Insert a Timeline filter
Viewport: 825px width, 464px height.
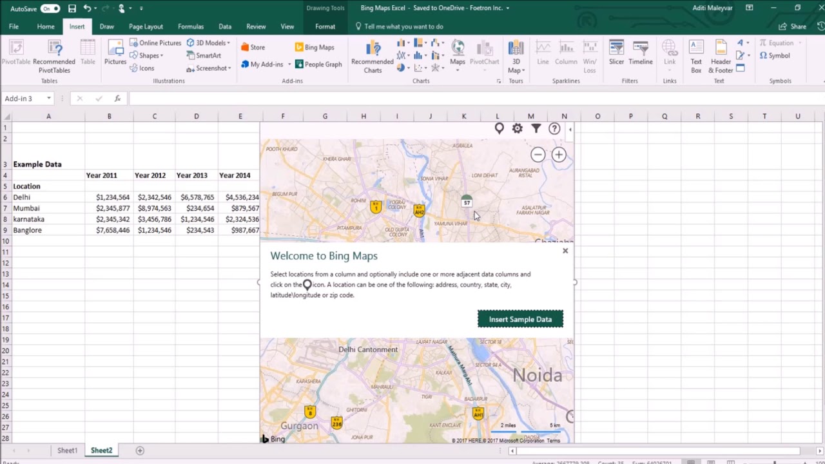click(641, 53)
